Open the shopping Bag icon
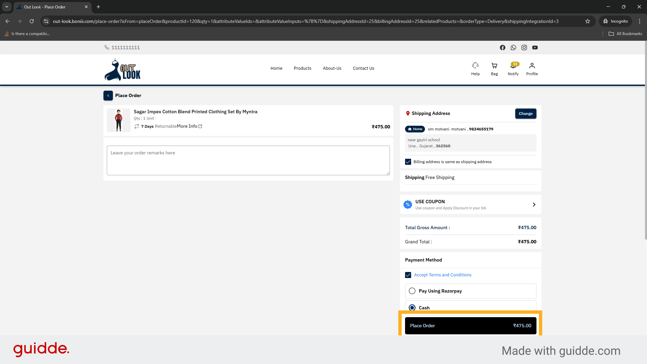The width and height of the screenshot is (647, 364). click(x=494, y=66)
